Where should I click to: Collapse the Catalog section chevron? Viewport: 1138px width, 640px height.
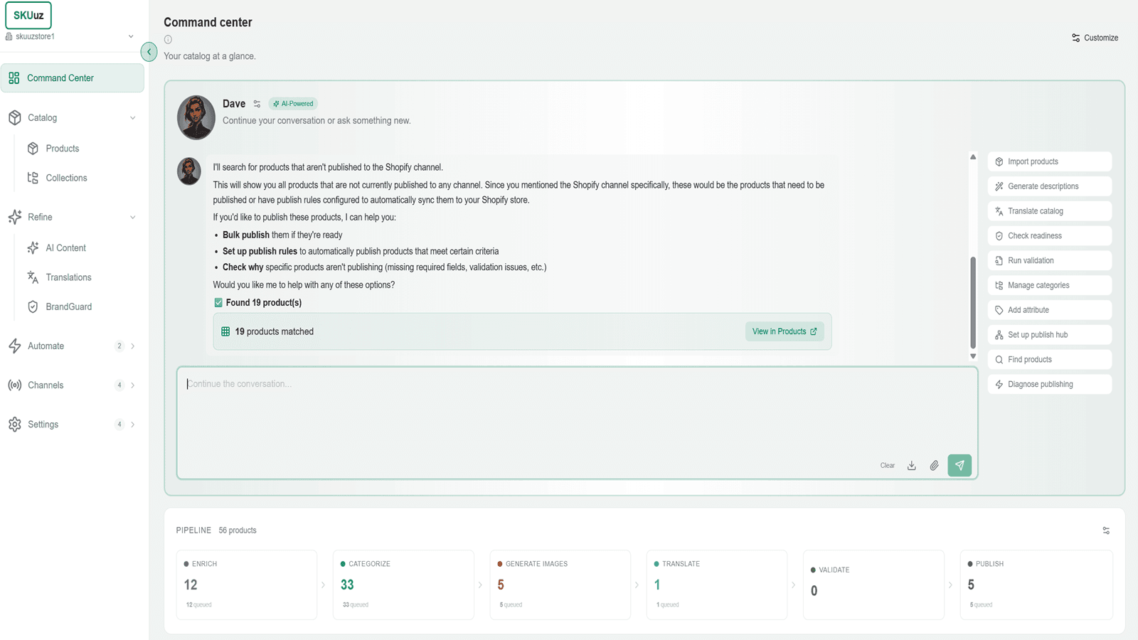[132, 118]
